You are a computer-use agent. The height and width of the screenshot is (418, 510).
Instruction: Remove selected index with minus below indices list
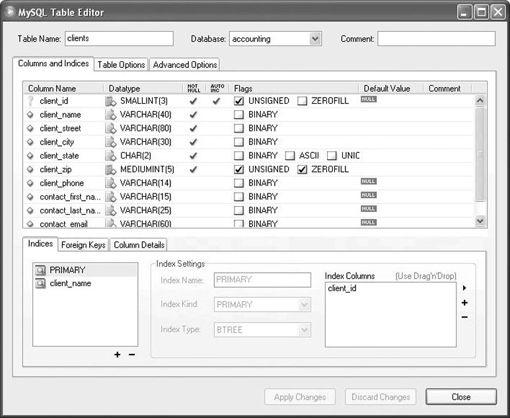(131, 355)
